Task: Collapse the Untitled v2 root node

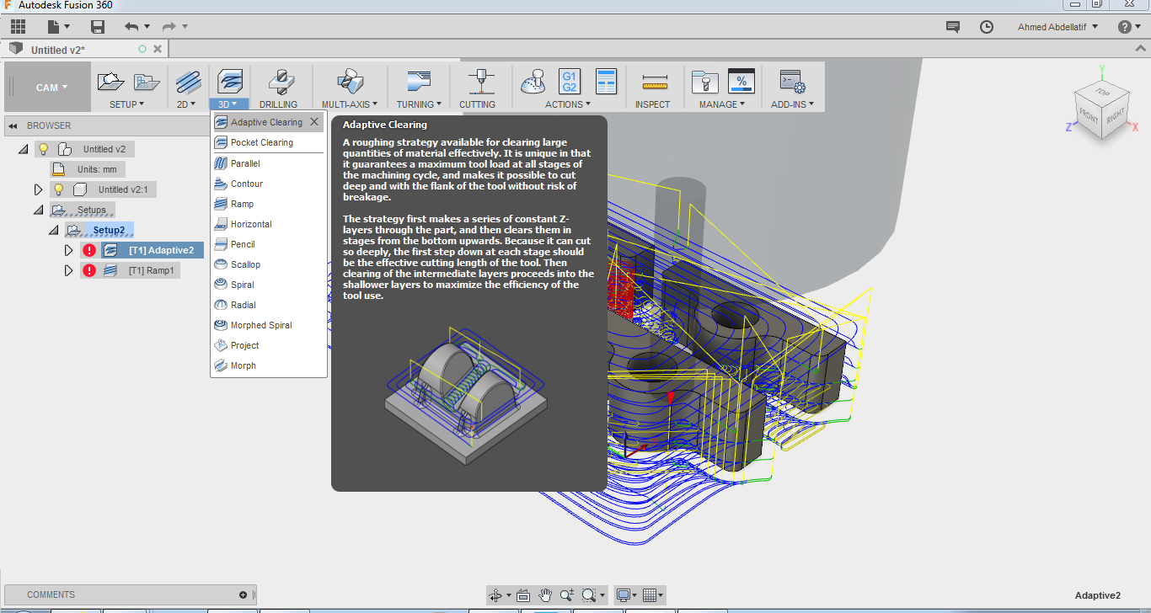Action: 23,149
